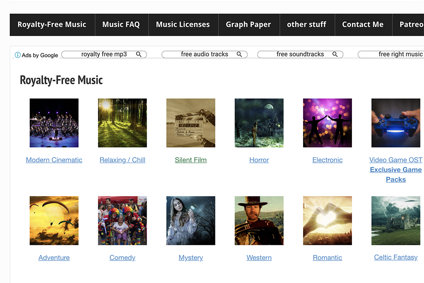Open the Modern Cinematic orchestra thumbnail
Image resolution: width=424 pixels, height=283 pixels.
pos(54,123)
